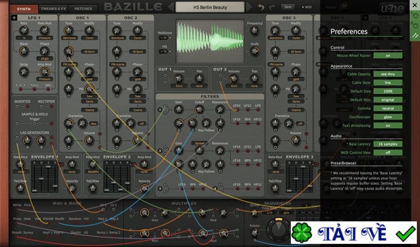Open Oscilloscope 'glow' selector
The image size is (420, 247).
coord(388,117)
